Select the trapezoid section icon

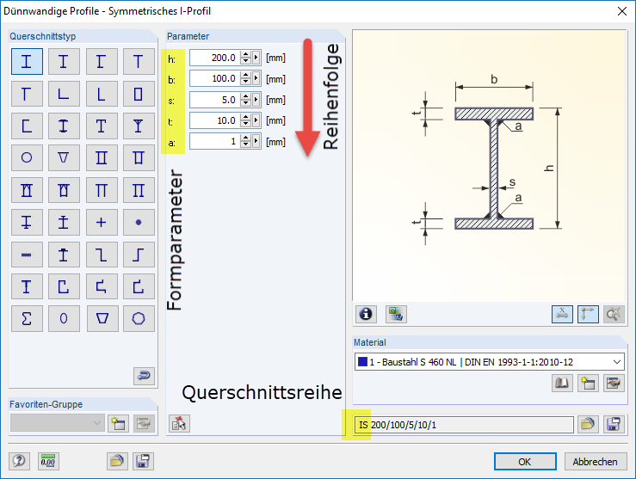(102, 318)
